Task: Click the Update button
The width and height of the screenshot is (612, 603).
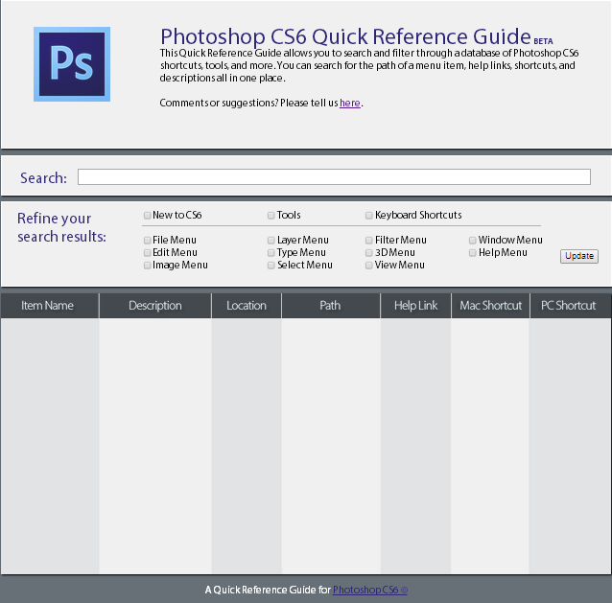Action: click(579, 256)
